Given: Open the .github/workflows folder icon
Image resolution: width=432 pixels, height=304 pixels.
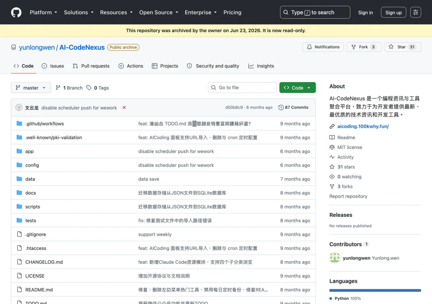Looking at the screenshot, I should (19, 124).
